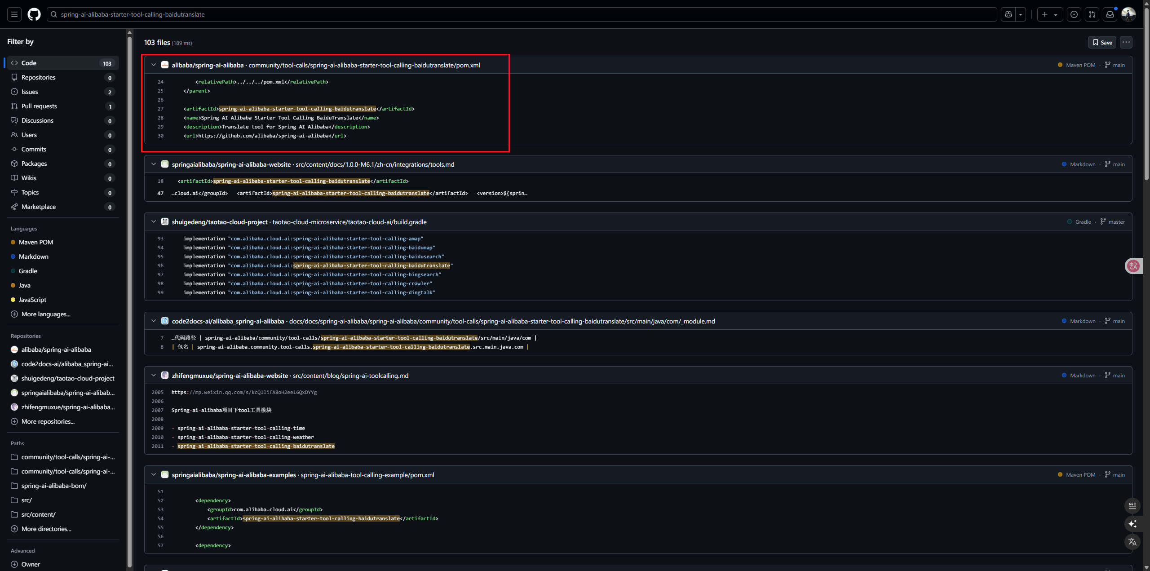Select the Repositories filter
Screen dimensions: 1150x571
(63, 77)
